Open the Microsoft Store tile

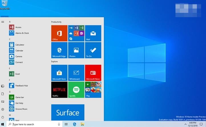(x=59, y=73)
